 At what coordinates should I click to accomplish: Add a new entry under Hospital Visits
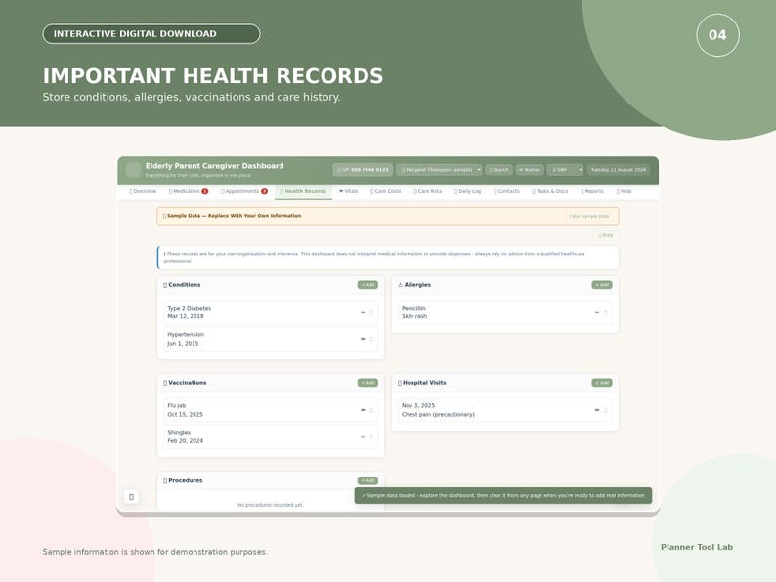pos(602,383)
